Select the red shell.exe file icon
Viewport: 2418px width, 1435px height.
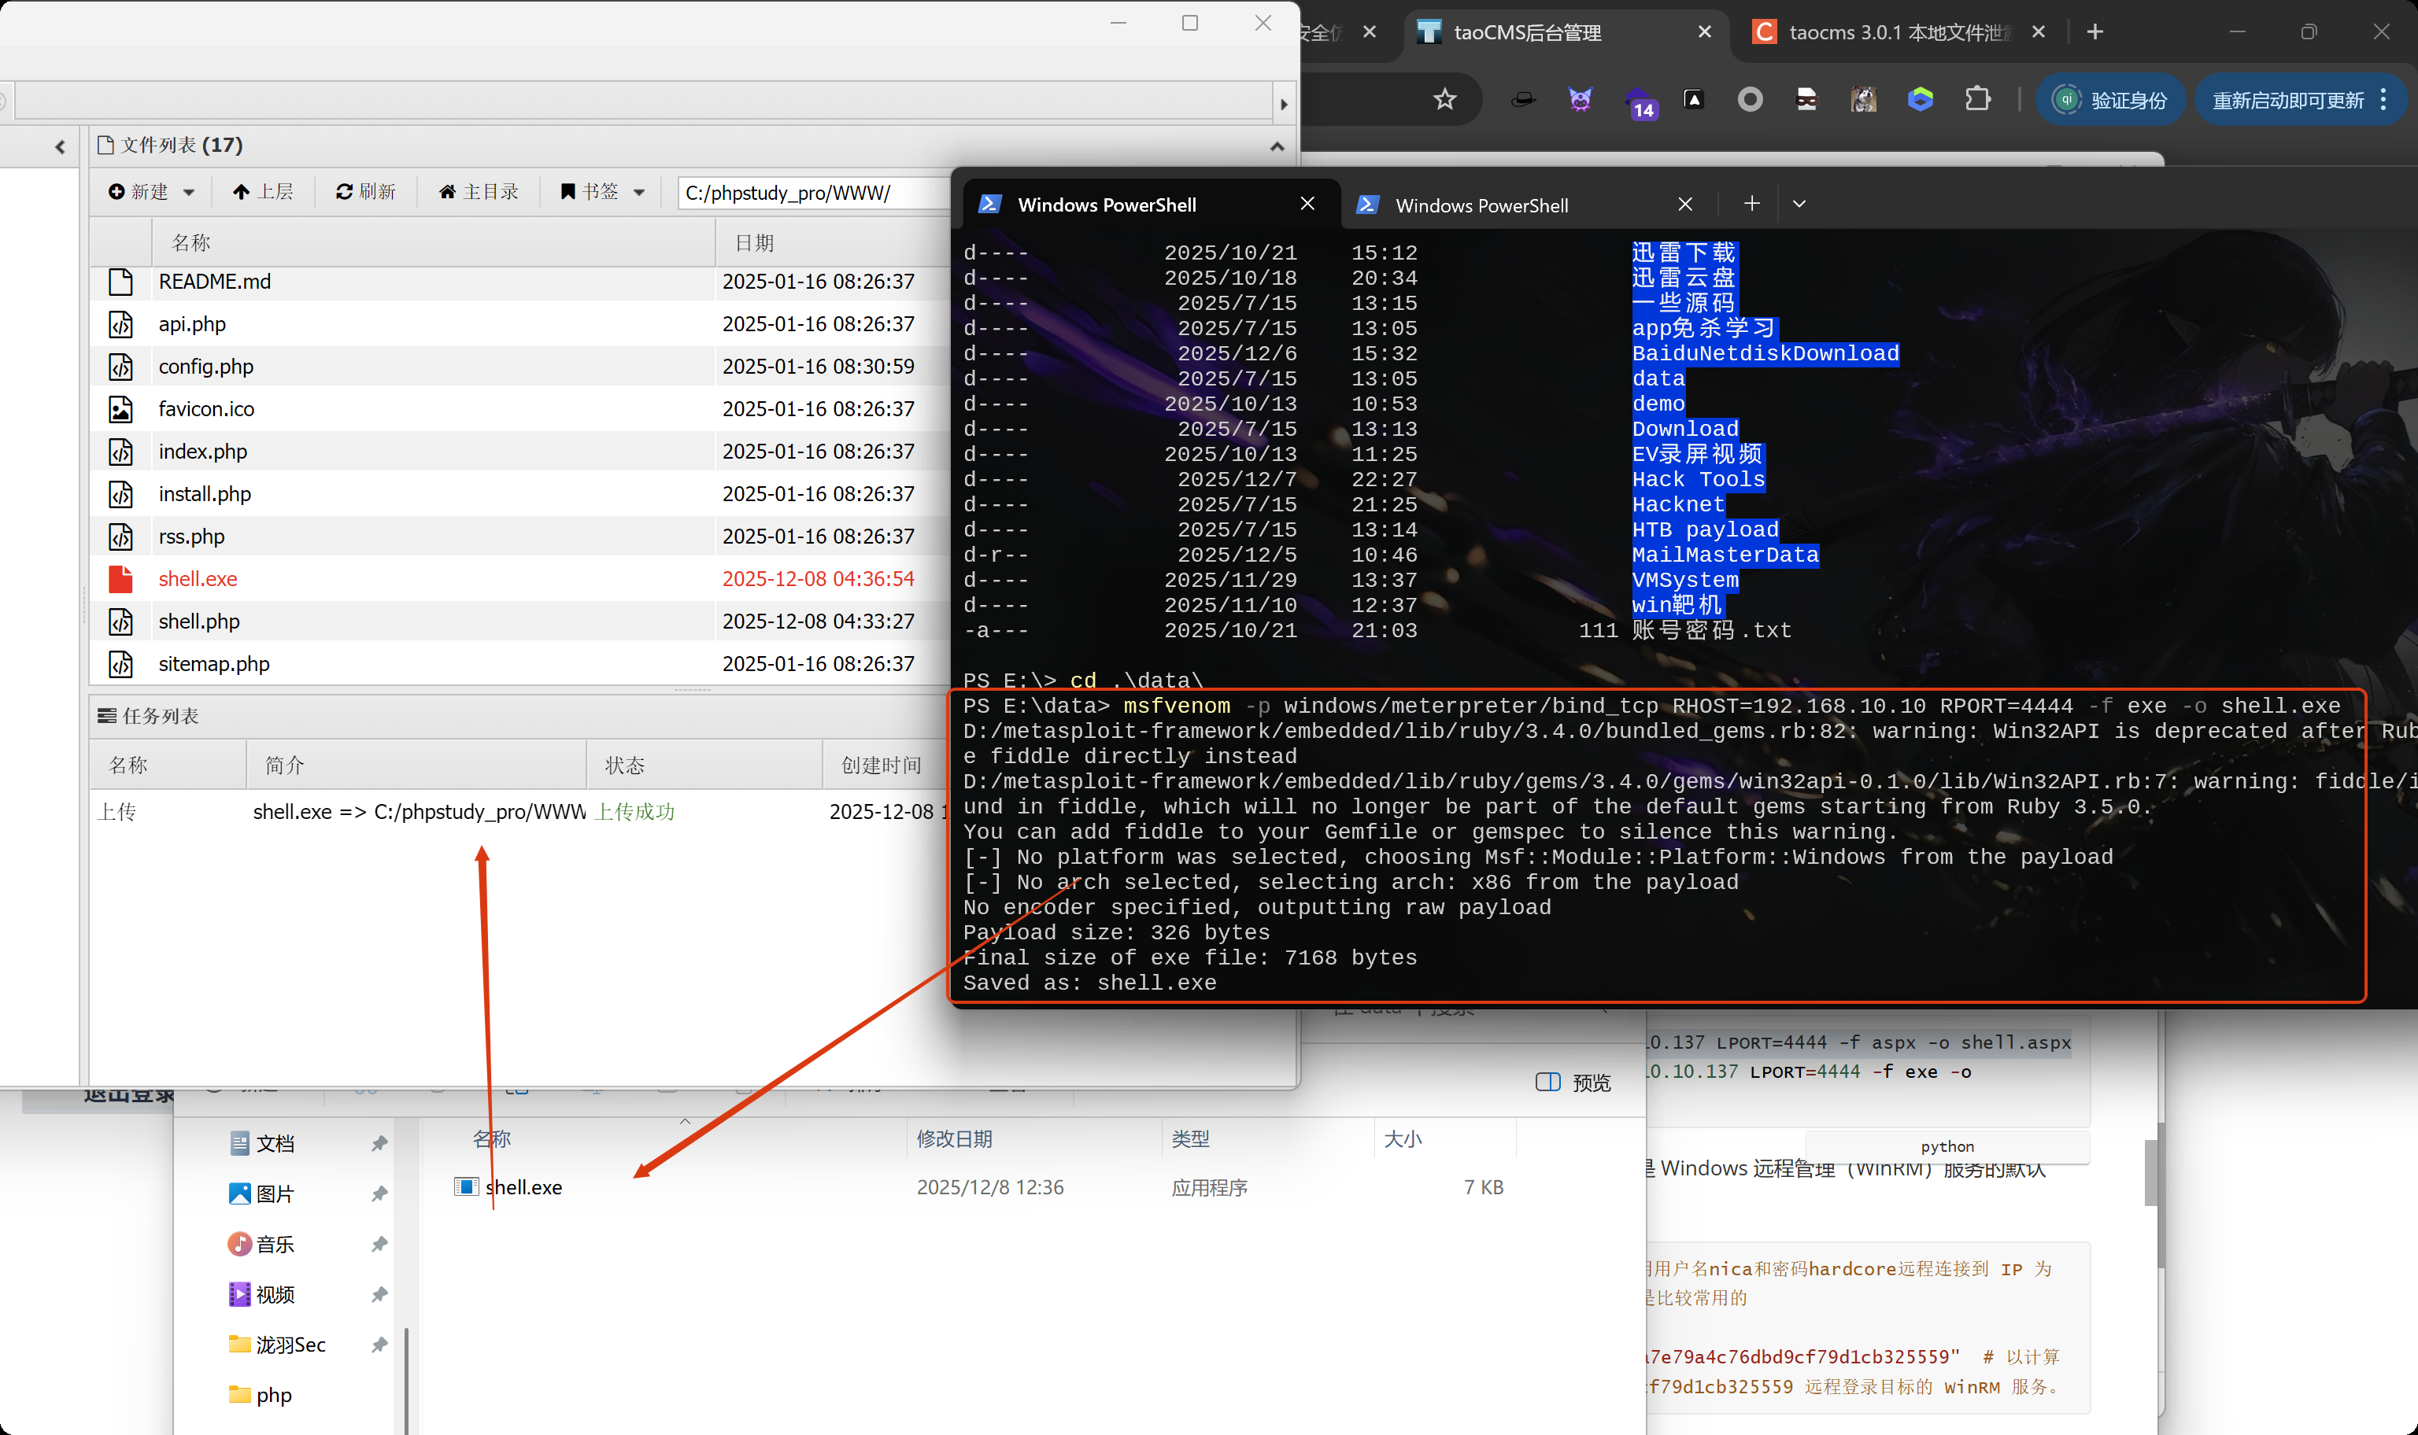(x=121, y=579)
